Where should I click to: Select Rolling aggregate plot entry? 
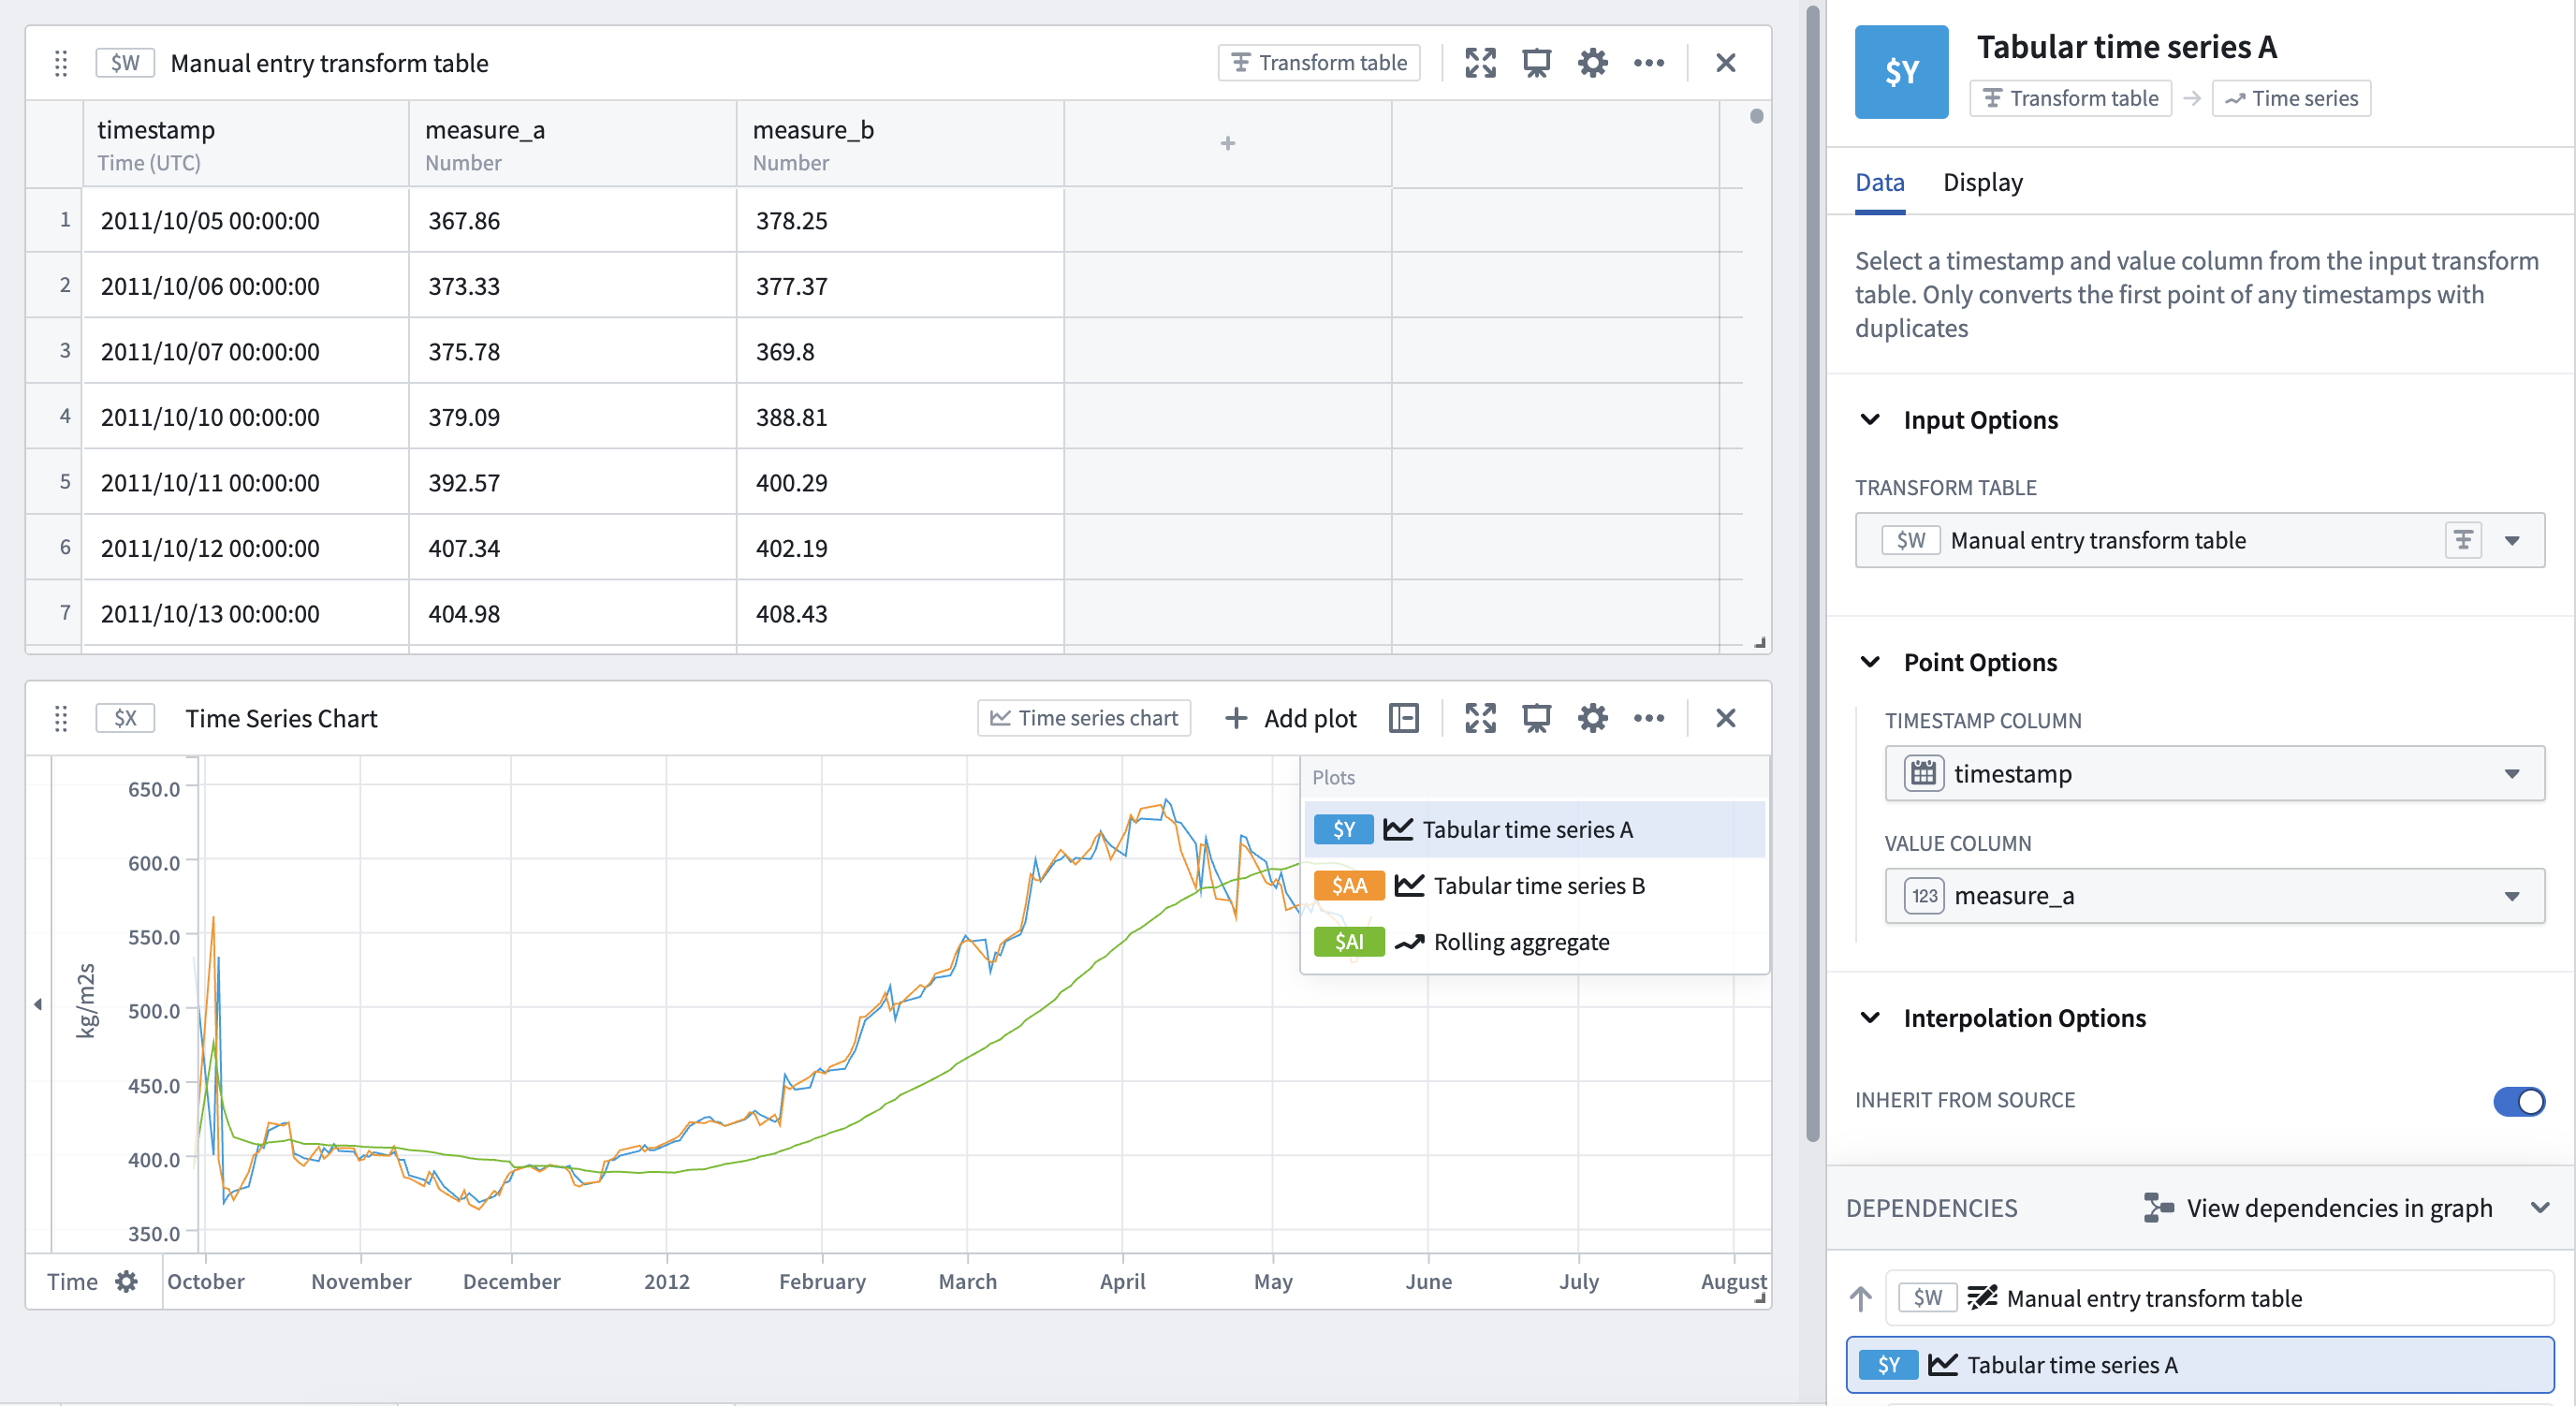tap(1534, 942)
